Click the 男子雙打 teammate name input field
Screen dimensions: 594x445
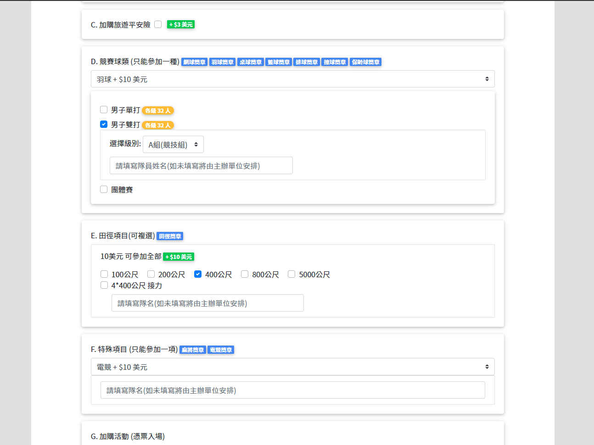[201, 165]
